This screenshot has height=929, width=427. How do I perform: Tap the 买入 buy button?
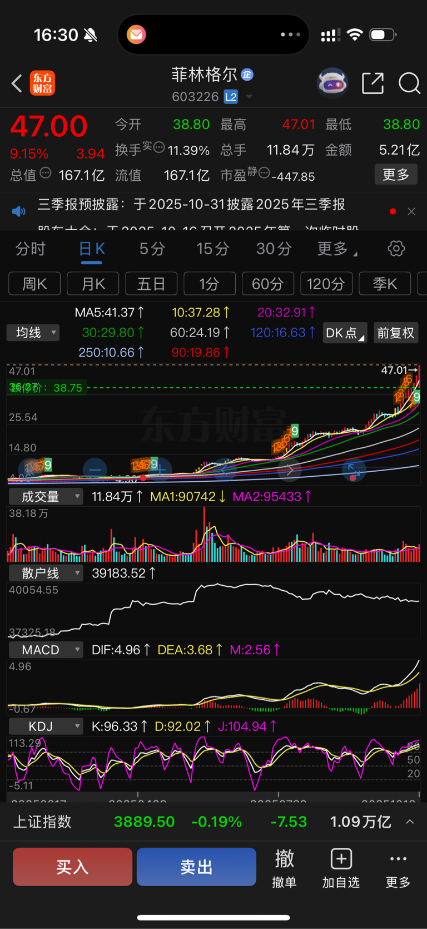[x=72, y=867]
